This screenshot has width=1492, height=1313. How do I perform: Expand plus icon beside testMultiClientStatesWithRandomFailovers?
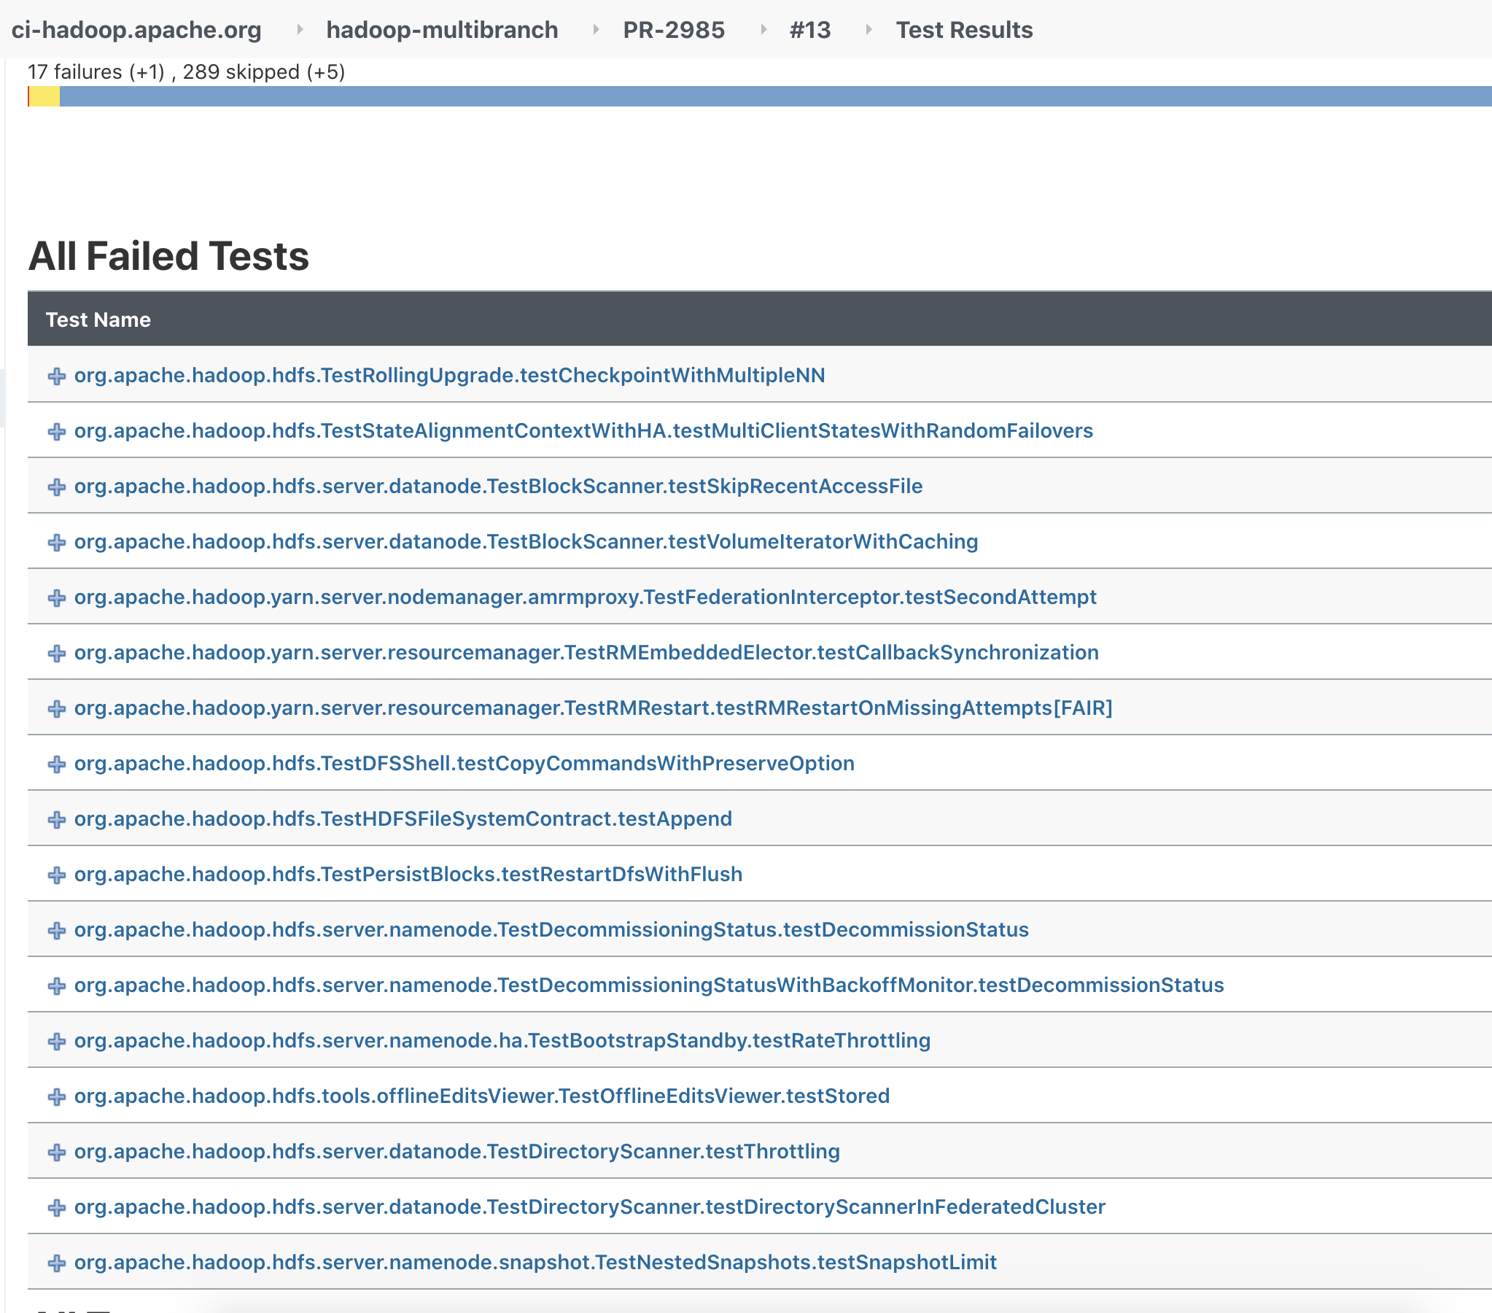56,432
